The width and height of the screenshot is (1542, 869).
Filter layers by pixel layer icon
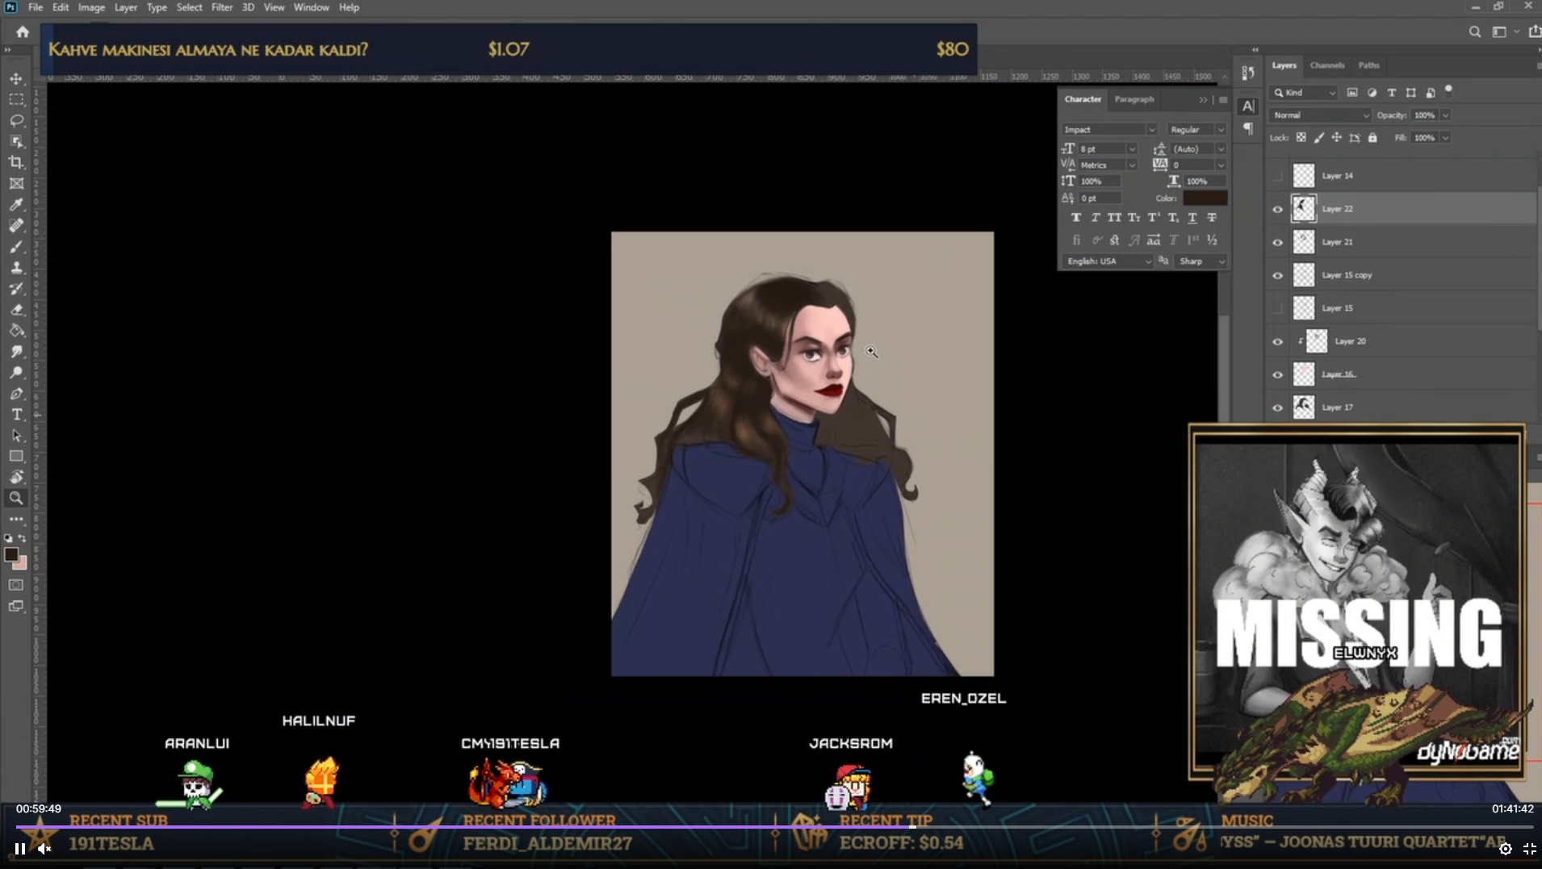coord(1352,93)
